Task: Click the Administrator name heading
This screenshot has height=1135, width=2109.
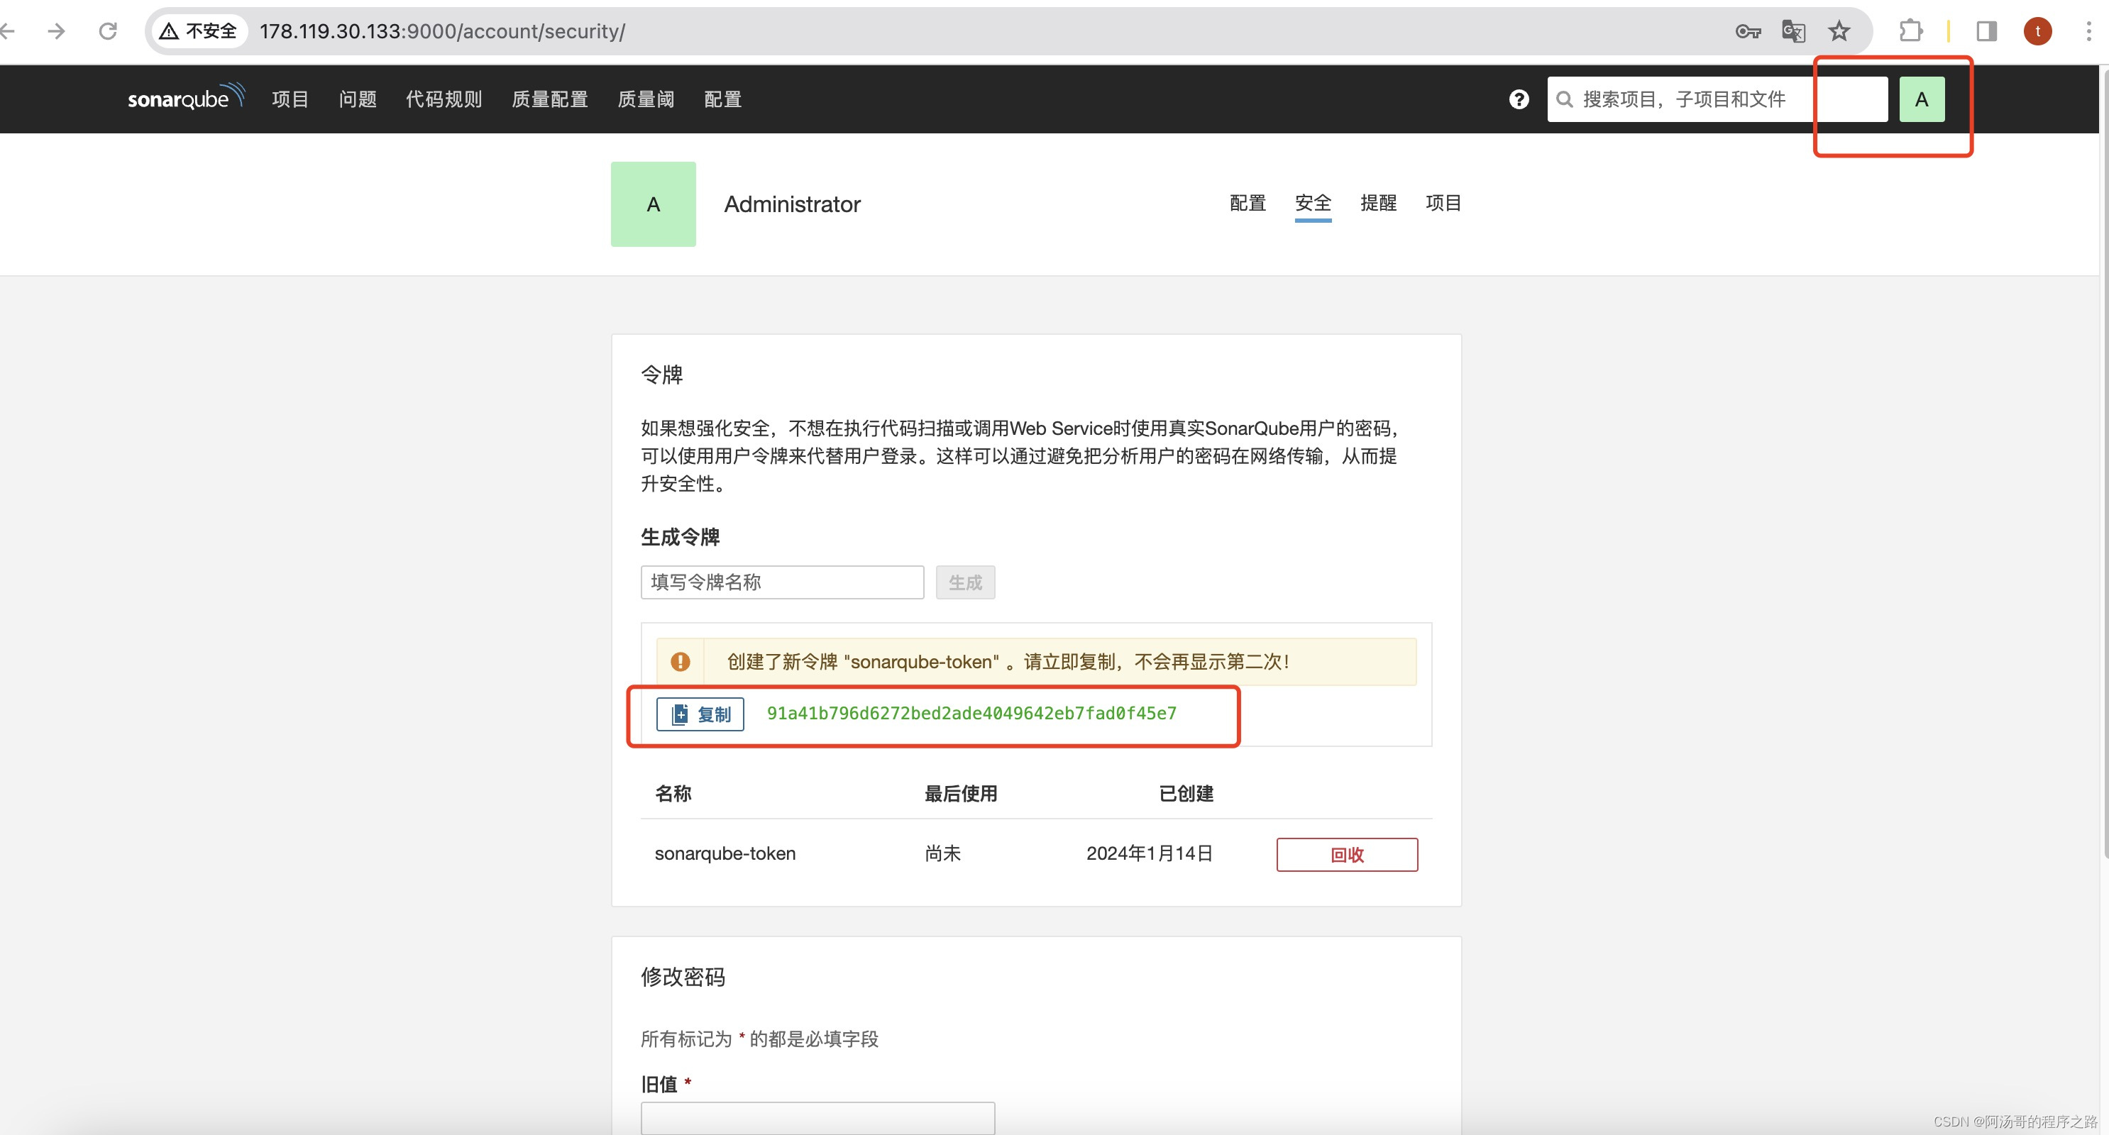Action: pyautogui.click(x=792, y=204)
